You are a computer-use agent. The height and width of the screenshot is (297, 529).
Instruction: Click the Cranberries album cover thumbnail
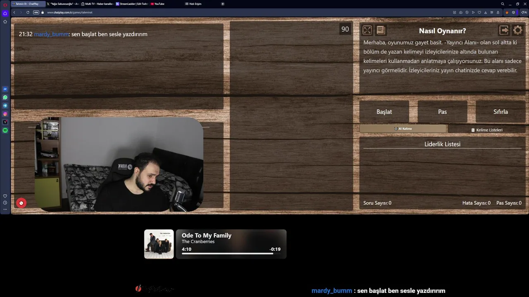pos(159,244)
